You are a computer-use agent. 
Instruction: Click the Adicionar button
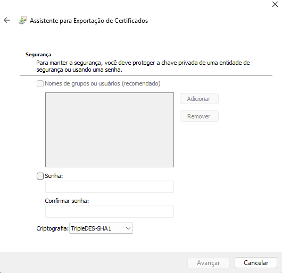pos(199,99)
